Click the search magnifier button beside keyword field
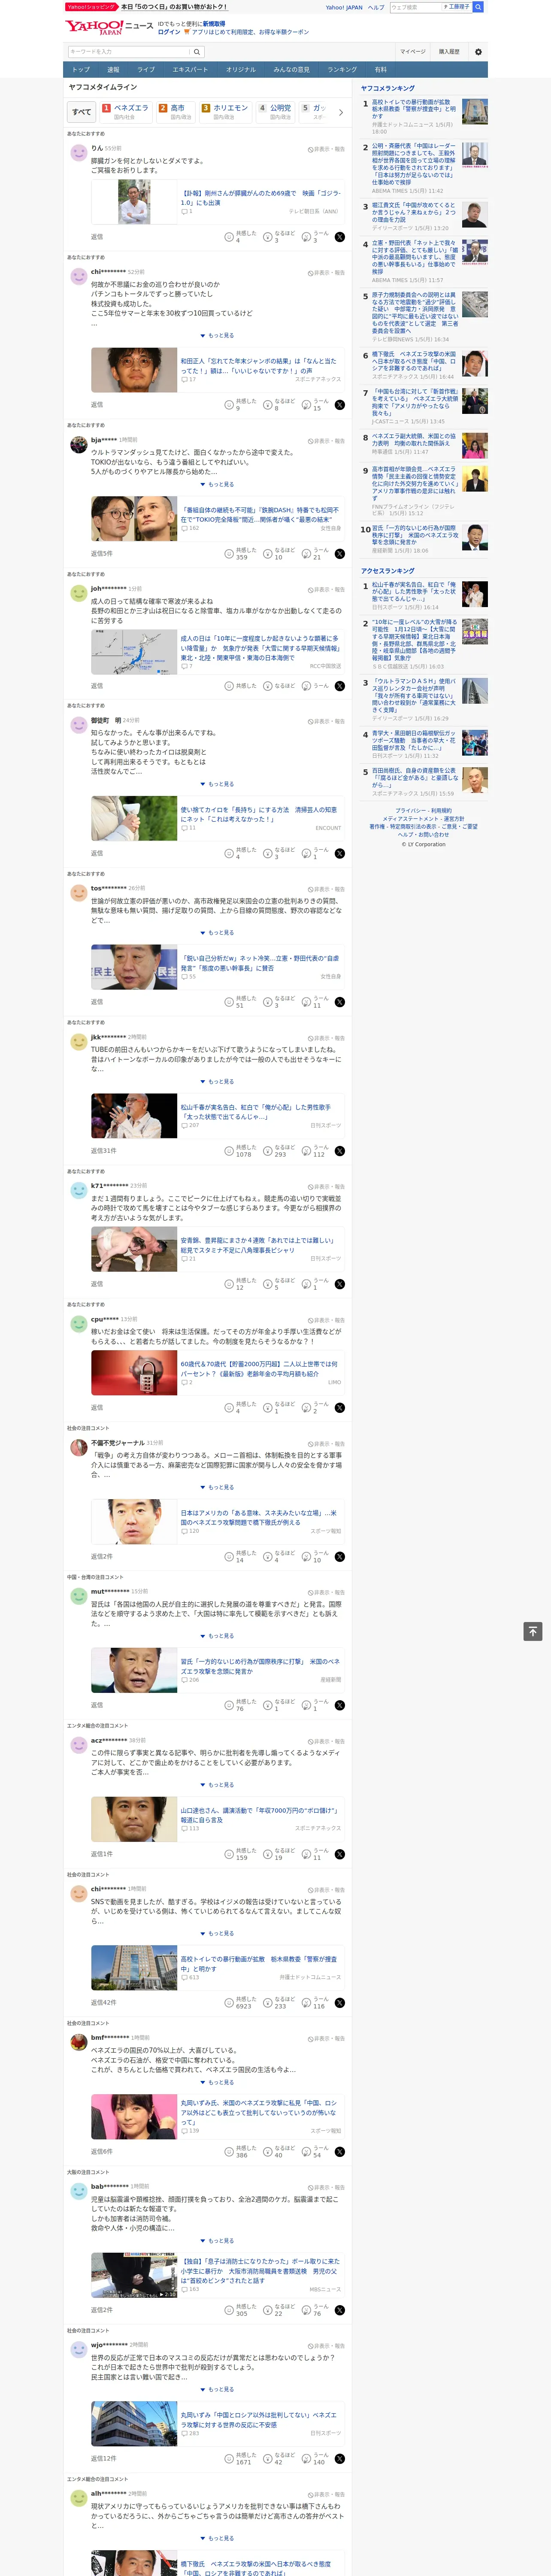Screen dimensions: 551x2576 pos(197,52)
